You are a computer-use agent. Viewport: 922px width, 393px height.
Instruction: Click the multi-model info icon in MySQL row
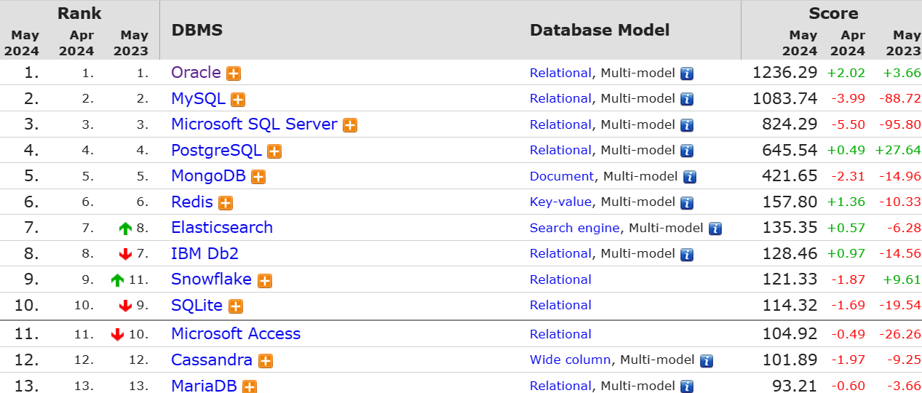[687, 100]
